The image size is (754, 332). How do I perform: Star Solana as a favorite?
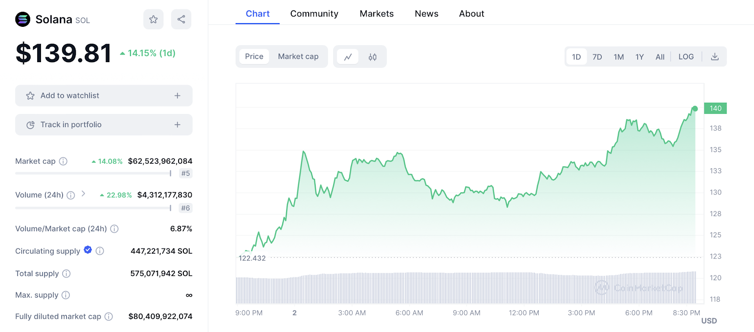tap(154, 19)
